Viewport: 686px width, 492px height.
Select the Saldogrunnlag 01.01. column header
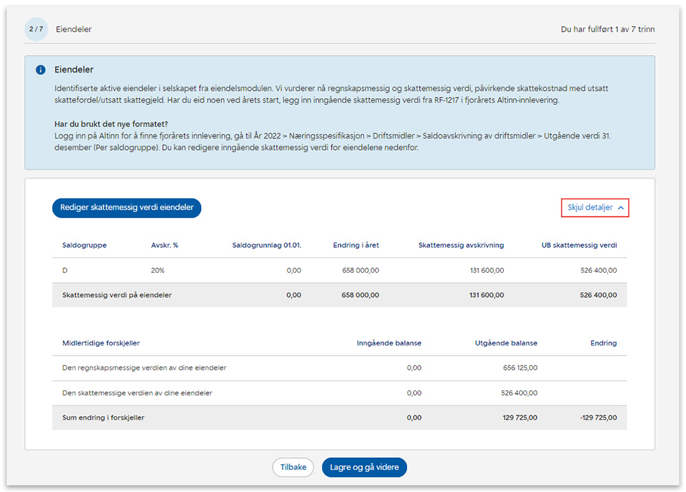(x=266, y=245)
